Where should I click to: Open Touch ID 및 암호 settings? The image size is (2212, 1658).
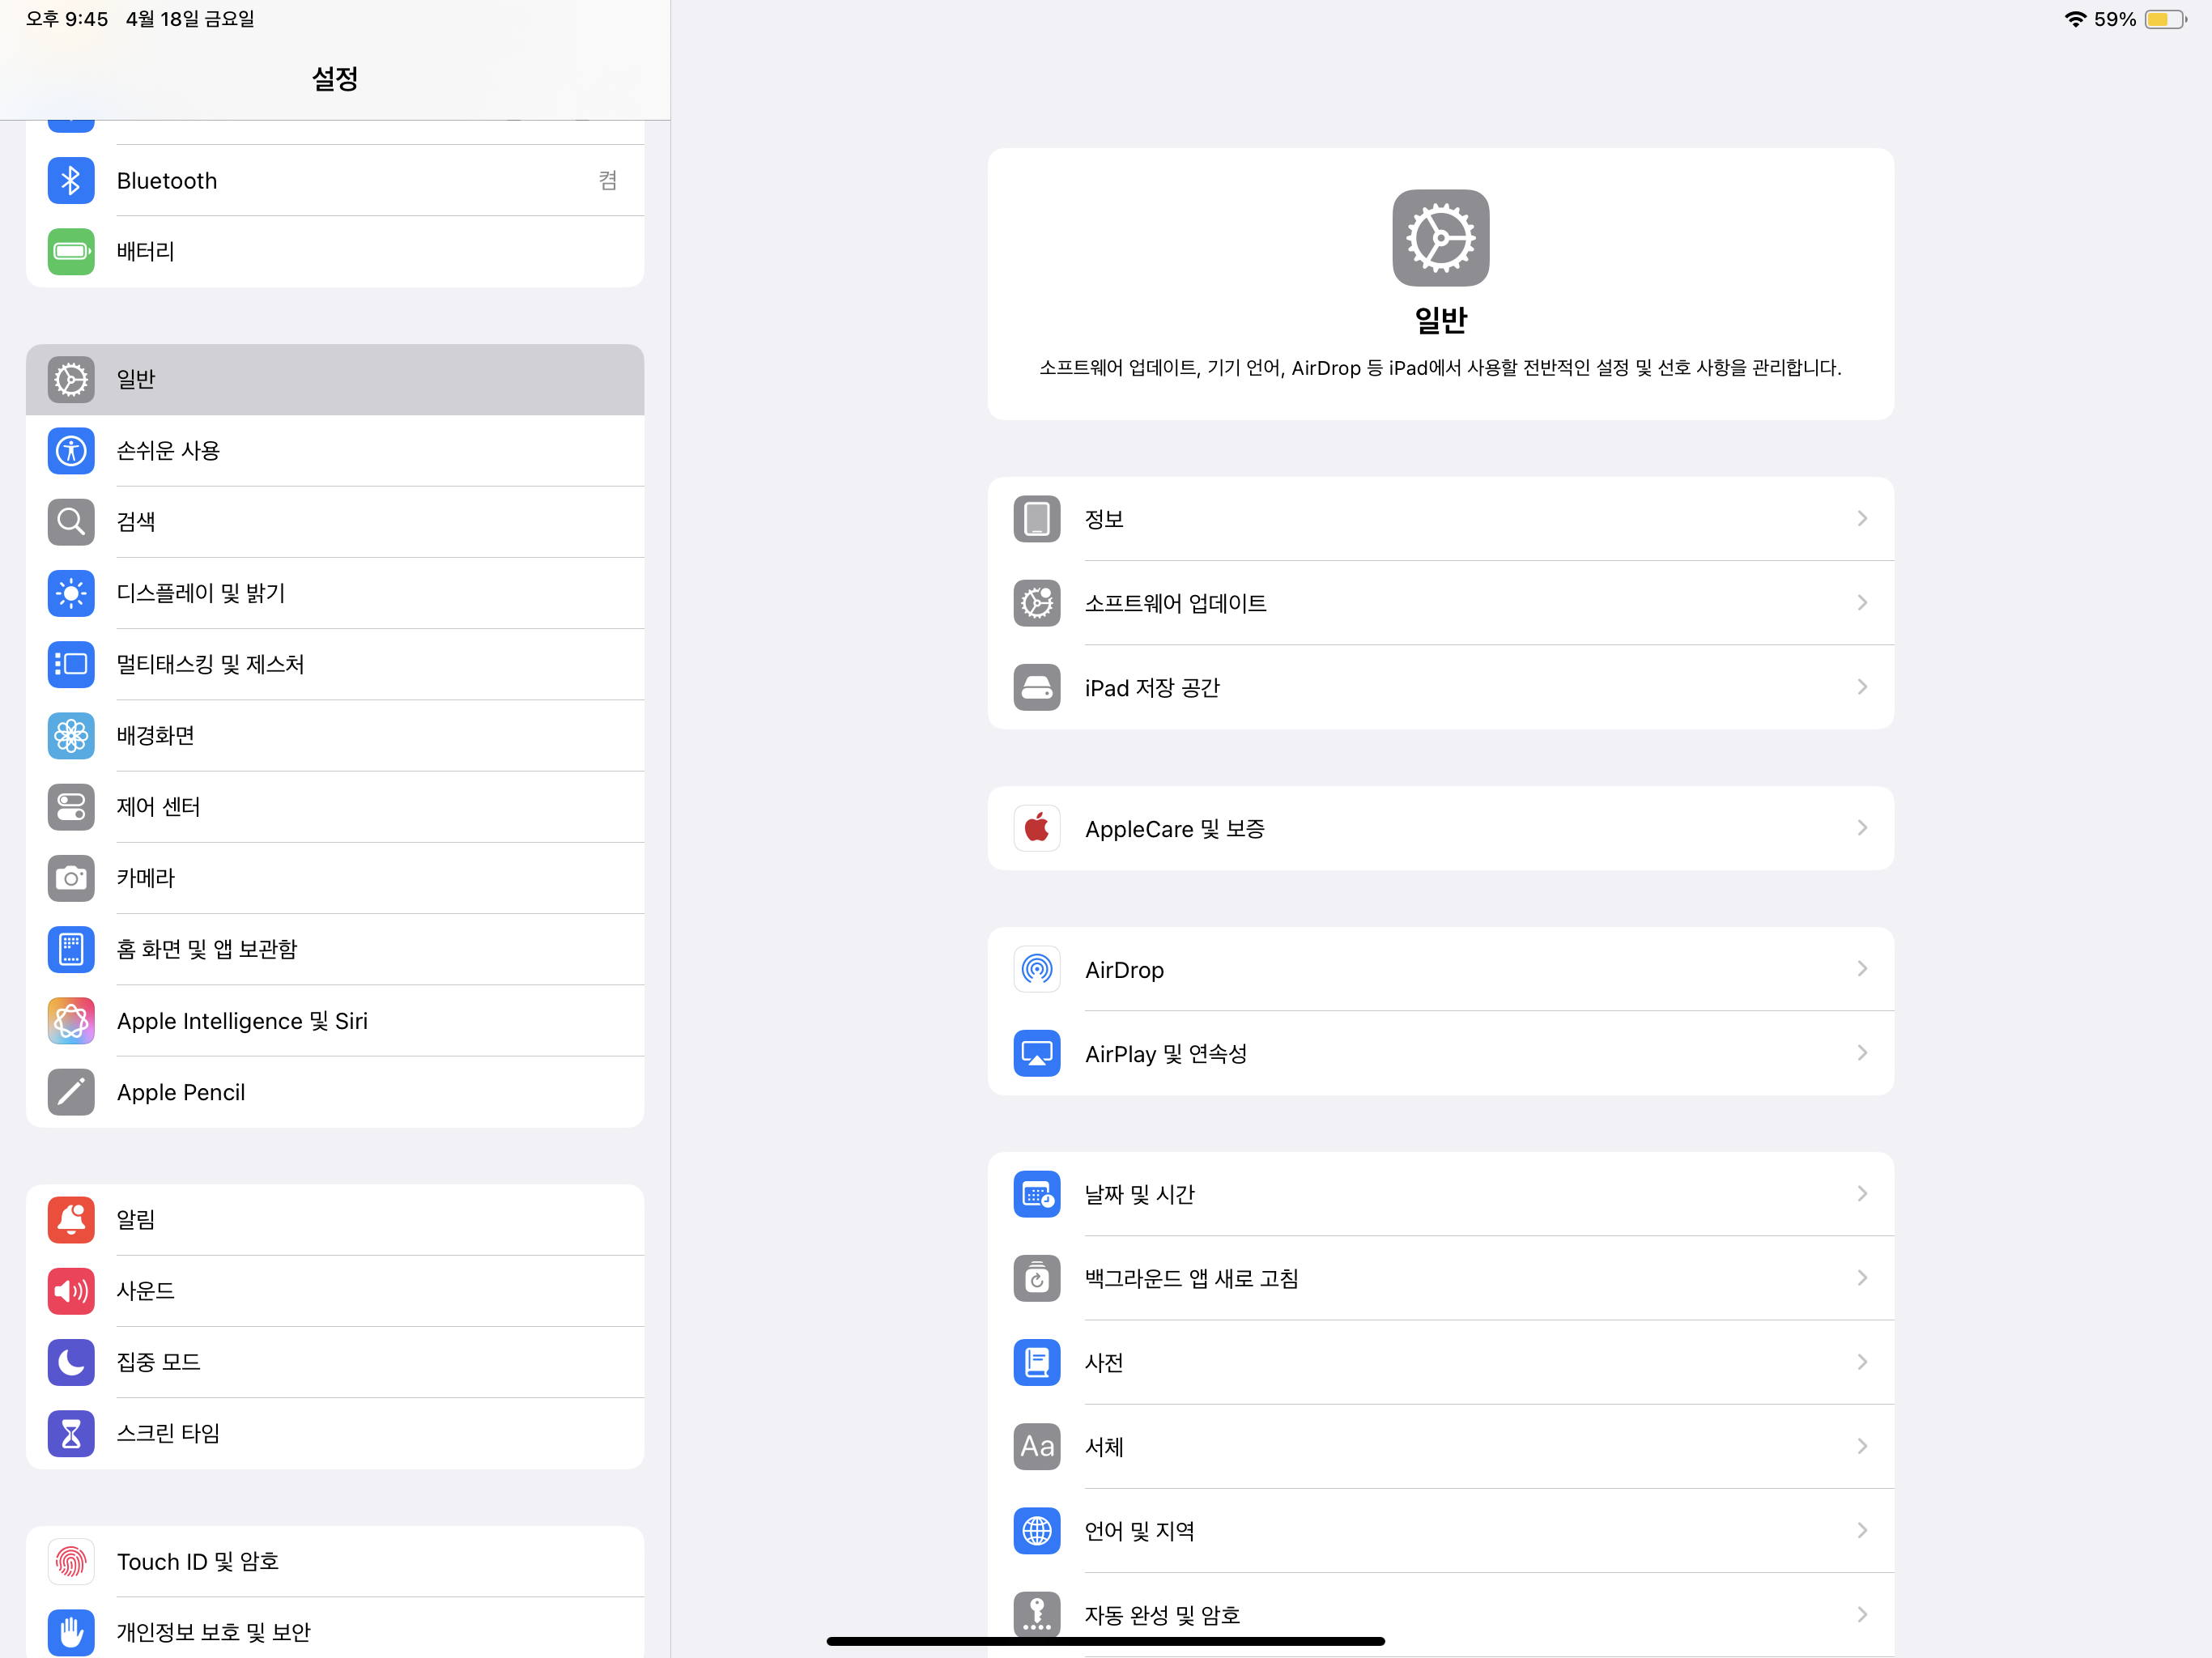[x=335, y=1561]
